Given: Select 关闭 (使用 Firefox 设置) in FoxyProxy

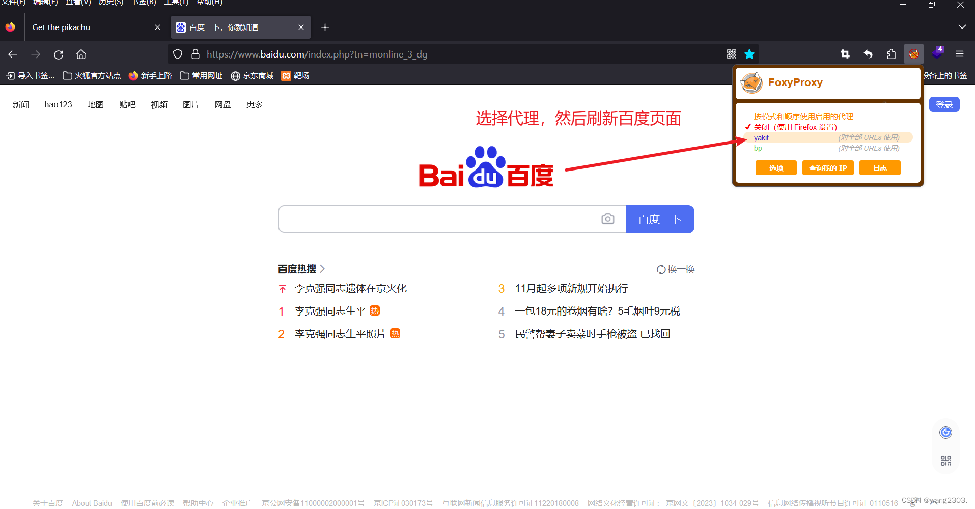Looking at the screenshot, I should coord(795,127).
